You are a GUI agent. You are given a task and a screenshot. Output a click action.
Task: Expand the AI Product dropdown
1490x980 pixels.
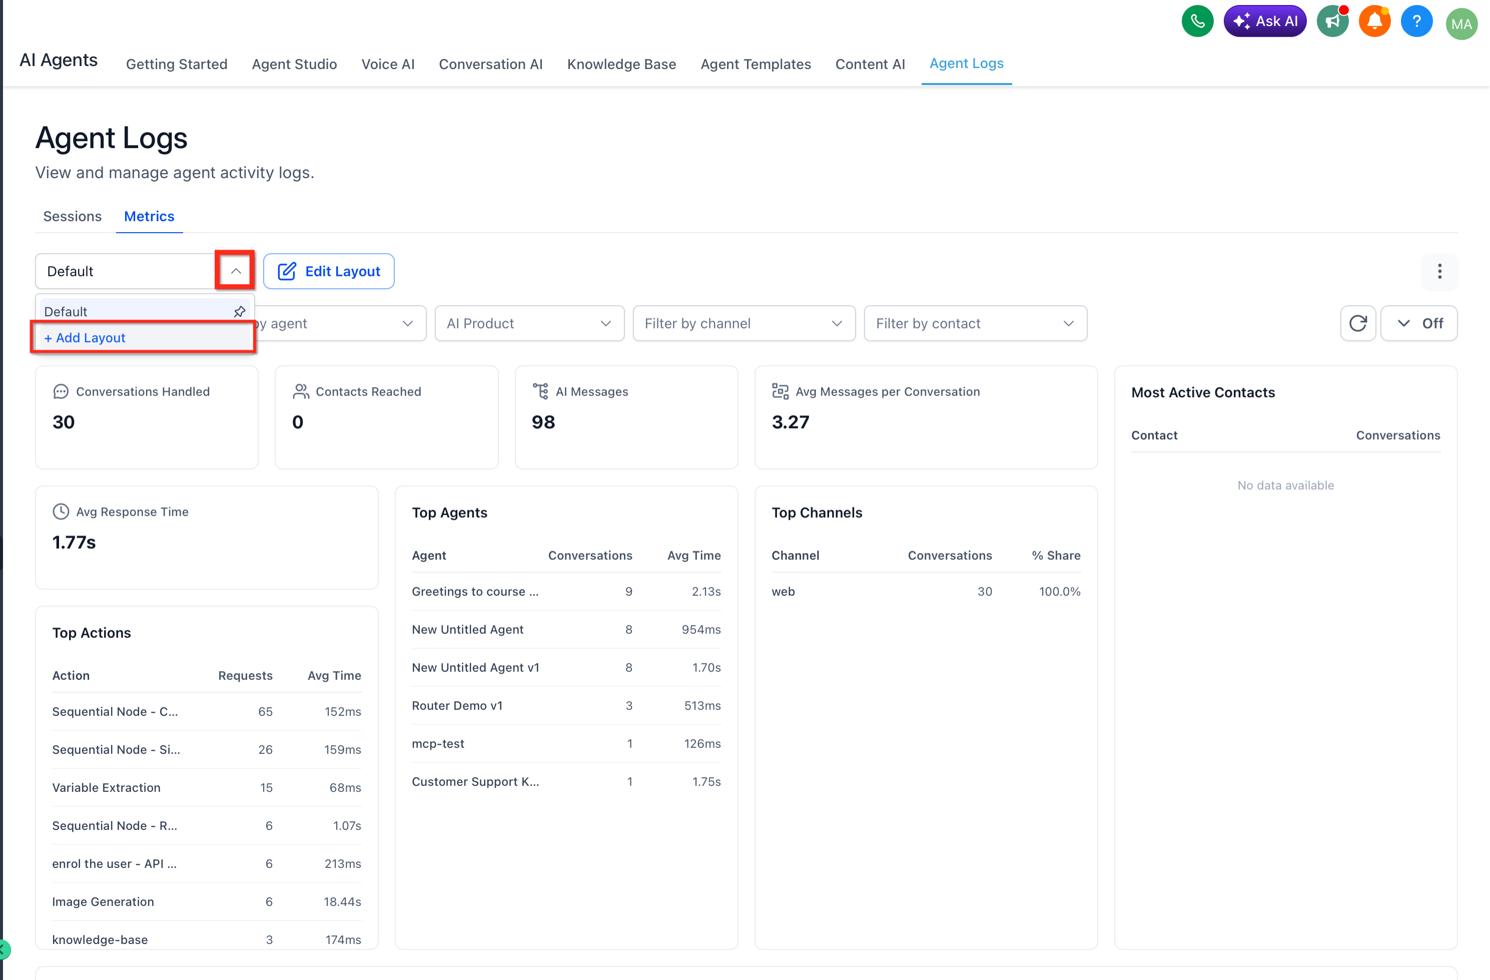(x=529, y=324)
